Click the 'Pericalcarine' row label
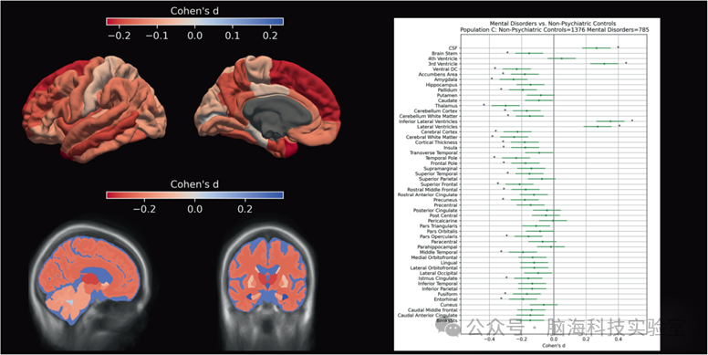Viewport: 708px width, 355px height. point(442,222)
